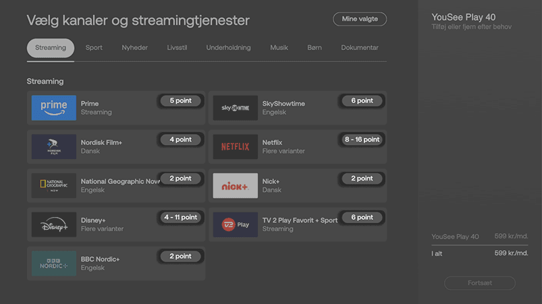542x304 pixels.
Task: Show the Børn channels tab
Action: click(315, 48)
